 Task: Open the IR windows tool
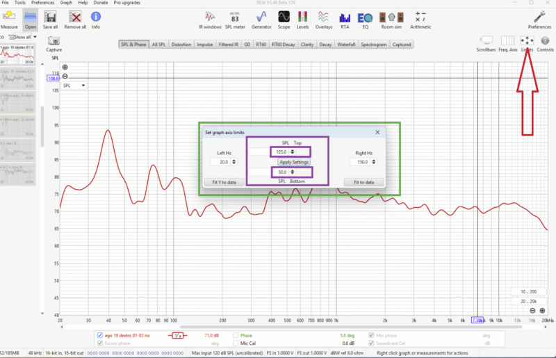(210, 20)
